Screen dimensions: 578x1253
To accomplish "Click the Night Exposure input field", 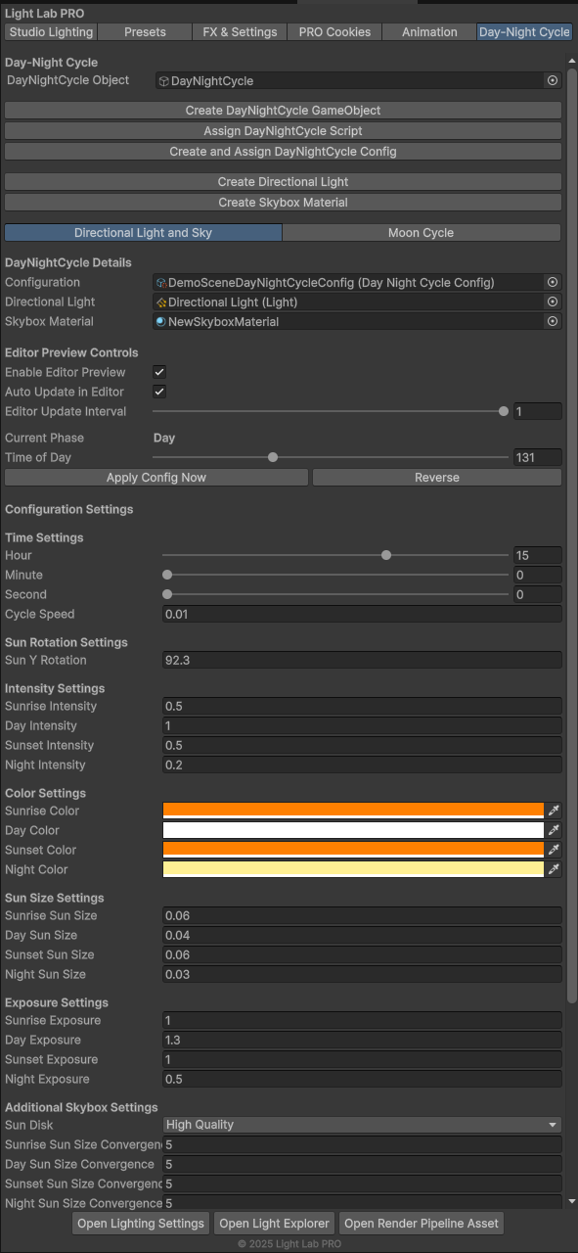I will (x=362, y=1079).
